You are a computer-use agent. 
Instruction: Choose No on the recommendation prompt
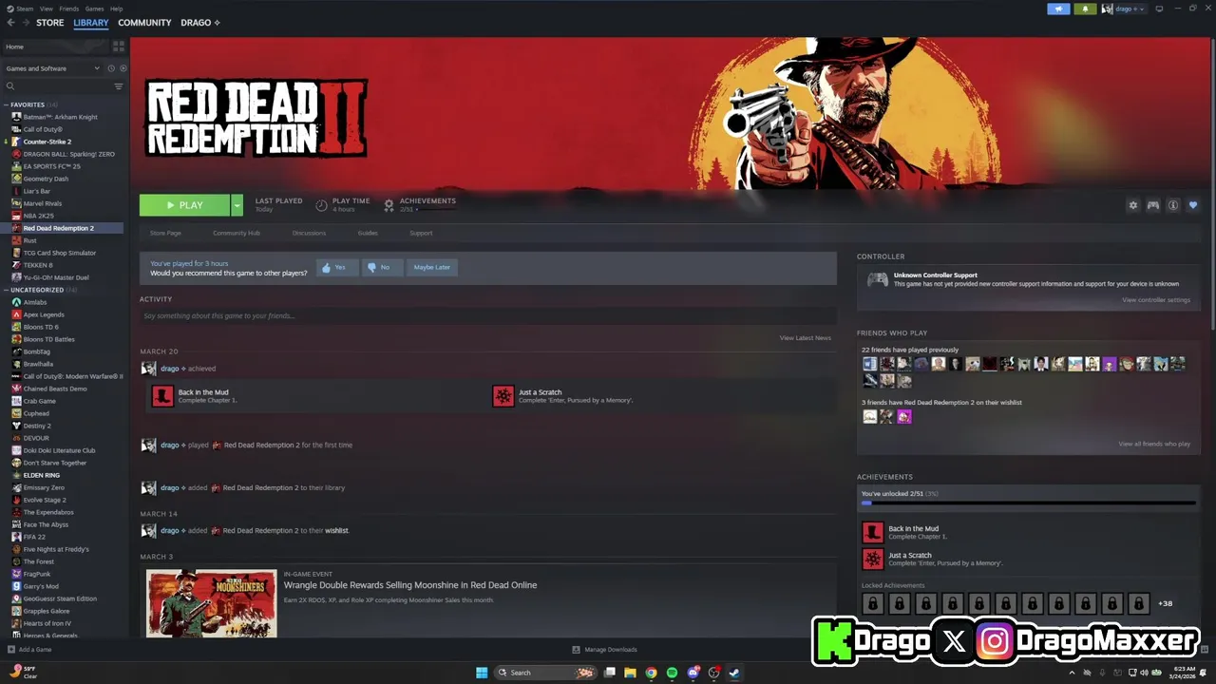point(382,268)
